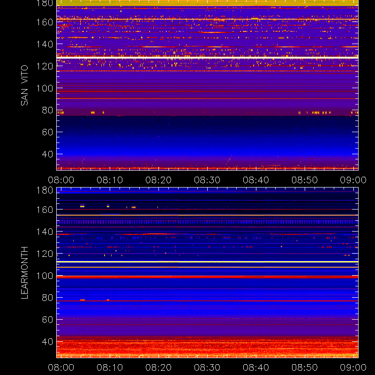Click 08:30 time label under San Vito plot
375x375 pixels.
point(207,180)
